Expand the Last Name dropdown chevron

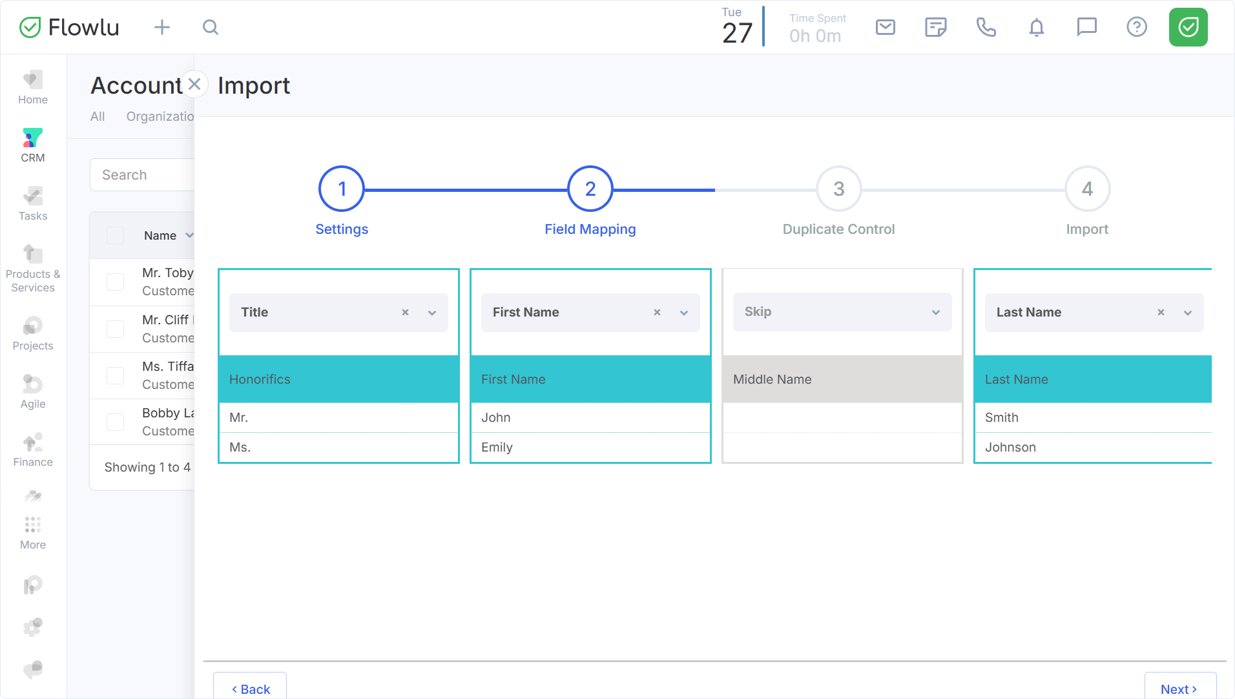[x=1187, y=313]
